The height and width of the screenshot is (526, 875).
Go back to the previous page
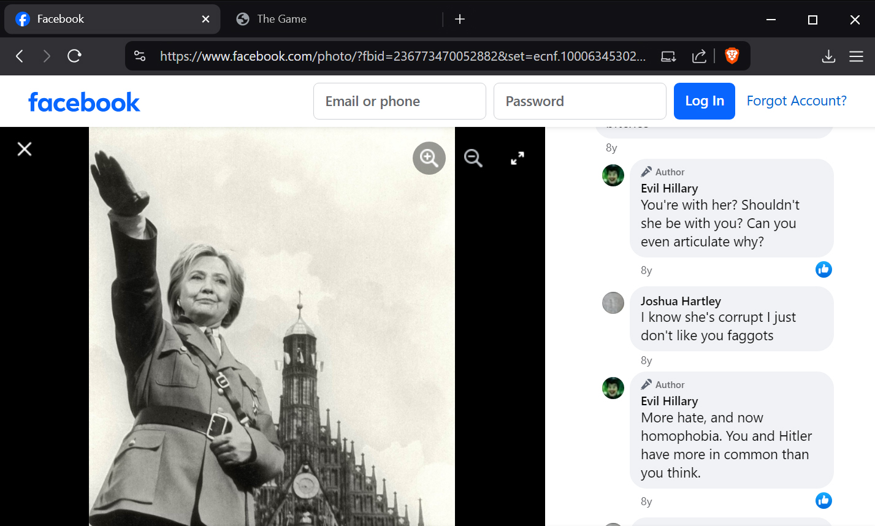click(x=20, y=56)
